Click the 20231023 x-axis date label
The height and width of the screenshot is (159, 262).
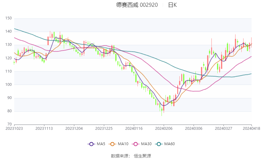[x=14, y=129]
